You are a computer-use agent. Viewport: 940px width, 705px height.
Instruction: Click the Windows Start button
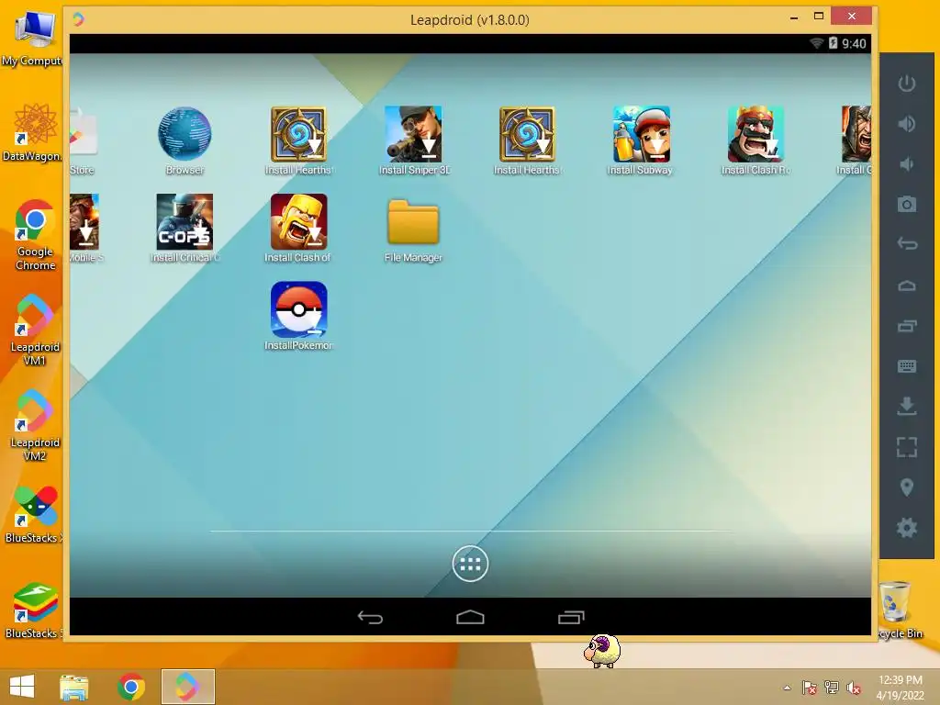point(22,687)
